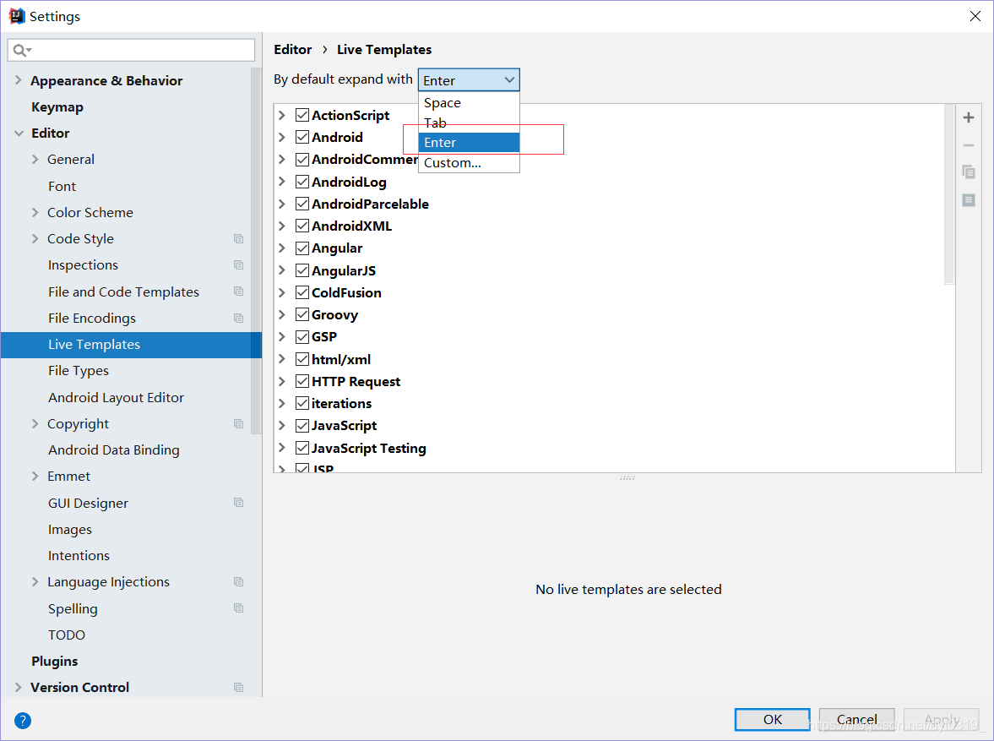
Task: Uncheck the Android template group
Action: point(302,137)
